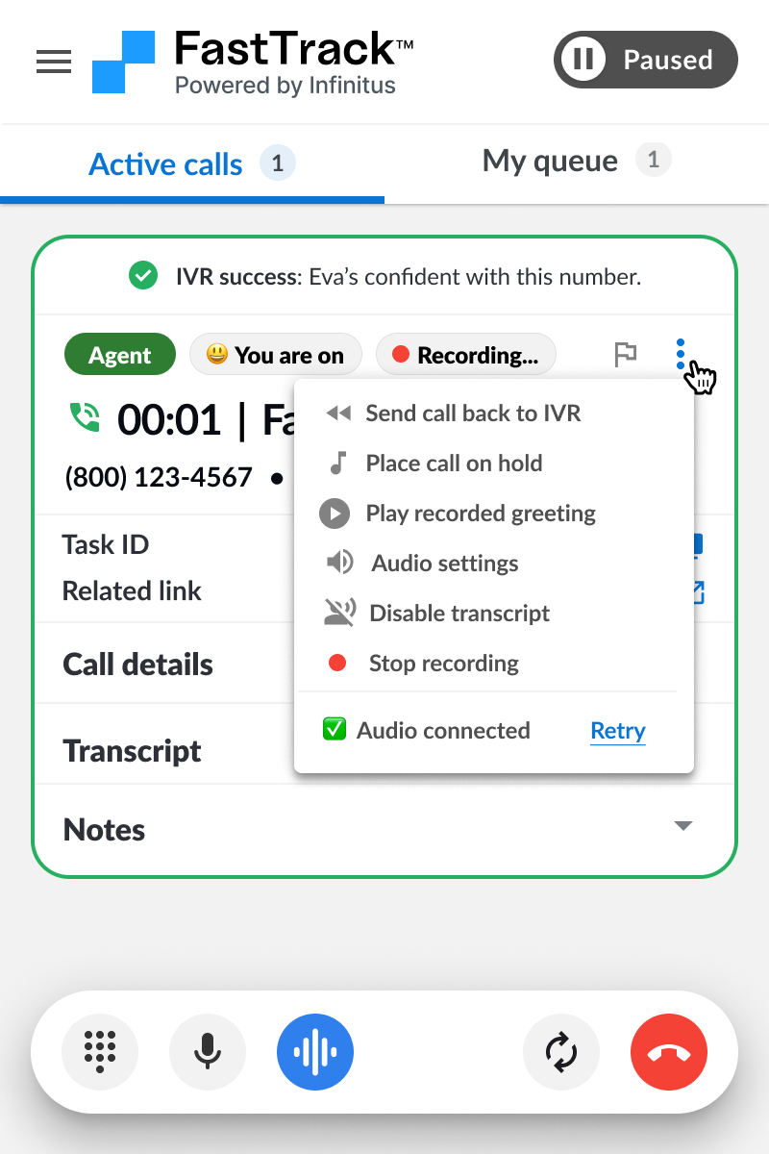Open the hamburger navigation menu
Viewport: 769px width, 1154px height.
click(54, 62)
